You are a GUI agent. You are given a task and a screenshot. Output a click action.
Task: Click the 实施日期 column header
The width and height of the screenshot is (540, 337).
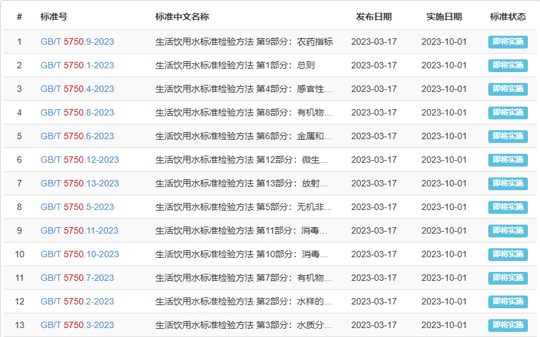[x=444, y=17]
